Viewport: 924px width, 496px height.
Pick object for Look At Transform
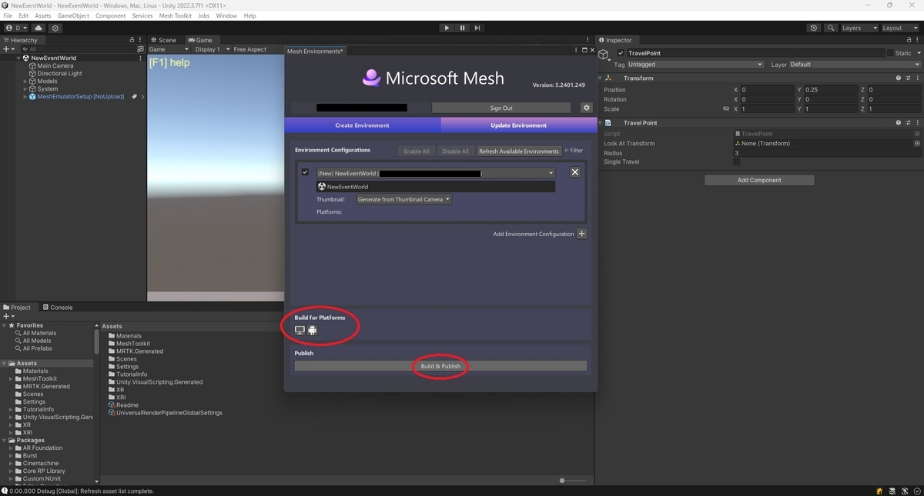coord(916,143)
